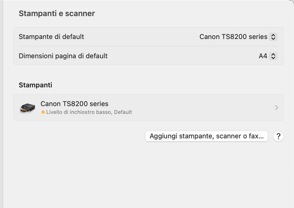Open the Dimensioni pagina di default dropdown

pos(267,56)
